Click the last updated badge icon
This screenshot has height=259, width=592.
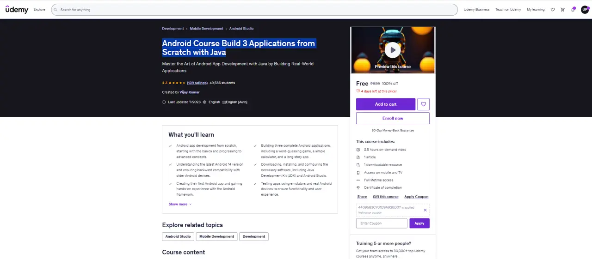pyautogui.click(x=164, y=102)
